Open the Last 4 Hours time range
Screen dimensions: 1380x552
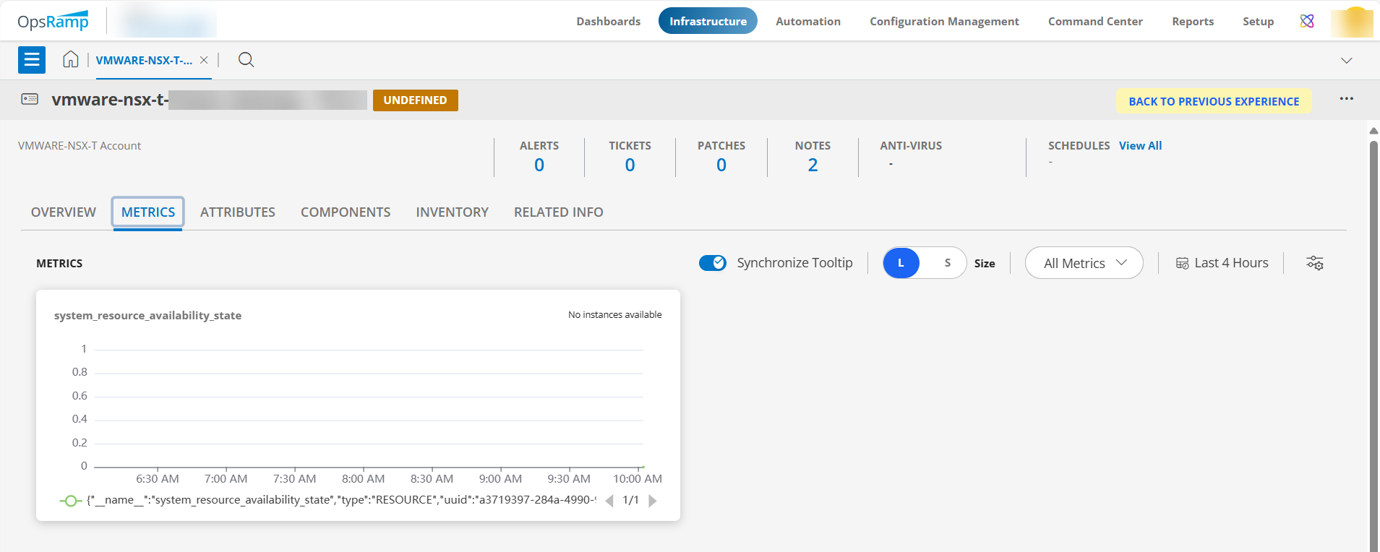point(1222,263)
